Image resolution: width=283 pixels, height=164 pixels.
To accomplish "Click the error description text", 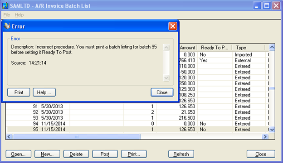I will coord(84,49).
